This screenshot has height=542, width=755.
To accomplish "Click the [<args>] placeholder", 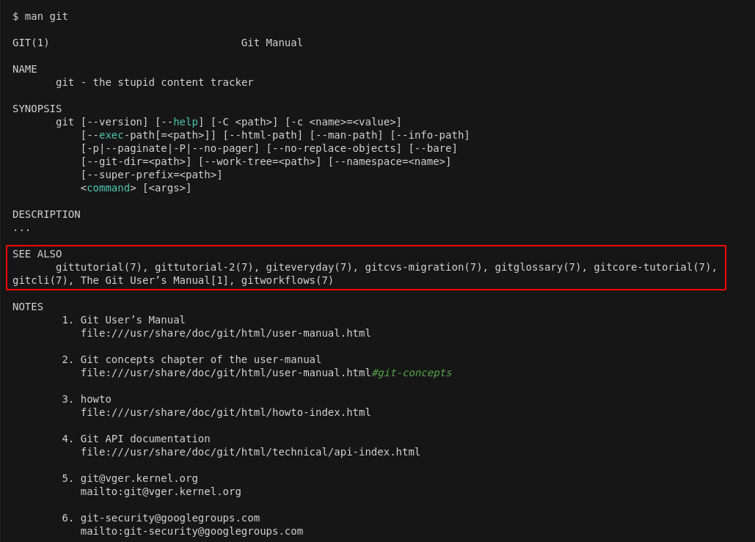I will pyautogui.click(x=167, y=188).
